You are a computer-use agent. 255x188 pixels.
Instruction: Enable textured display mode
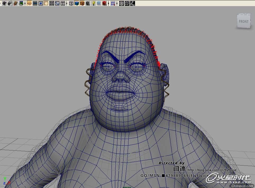[x=88, y=3]
